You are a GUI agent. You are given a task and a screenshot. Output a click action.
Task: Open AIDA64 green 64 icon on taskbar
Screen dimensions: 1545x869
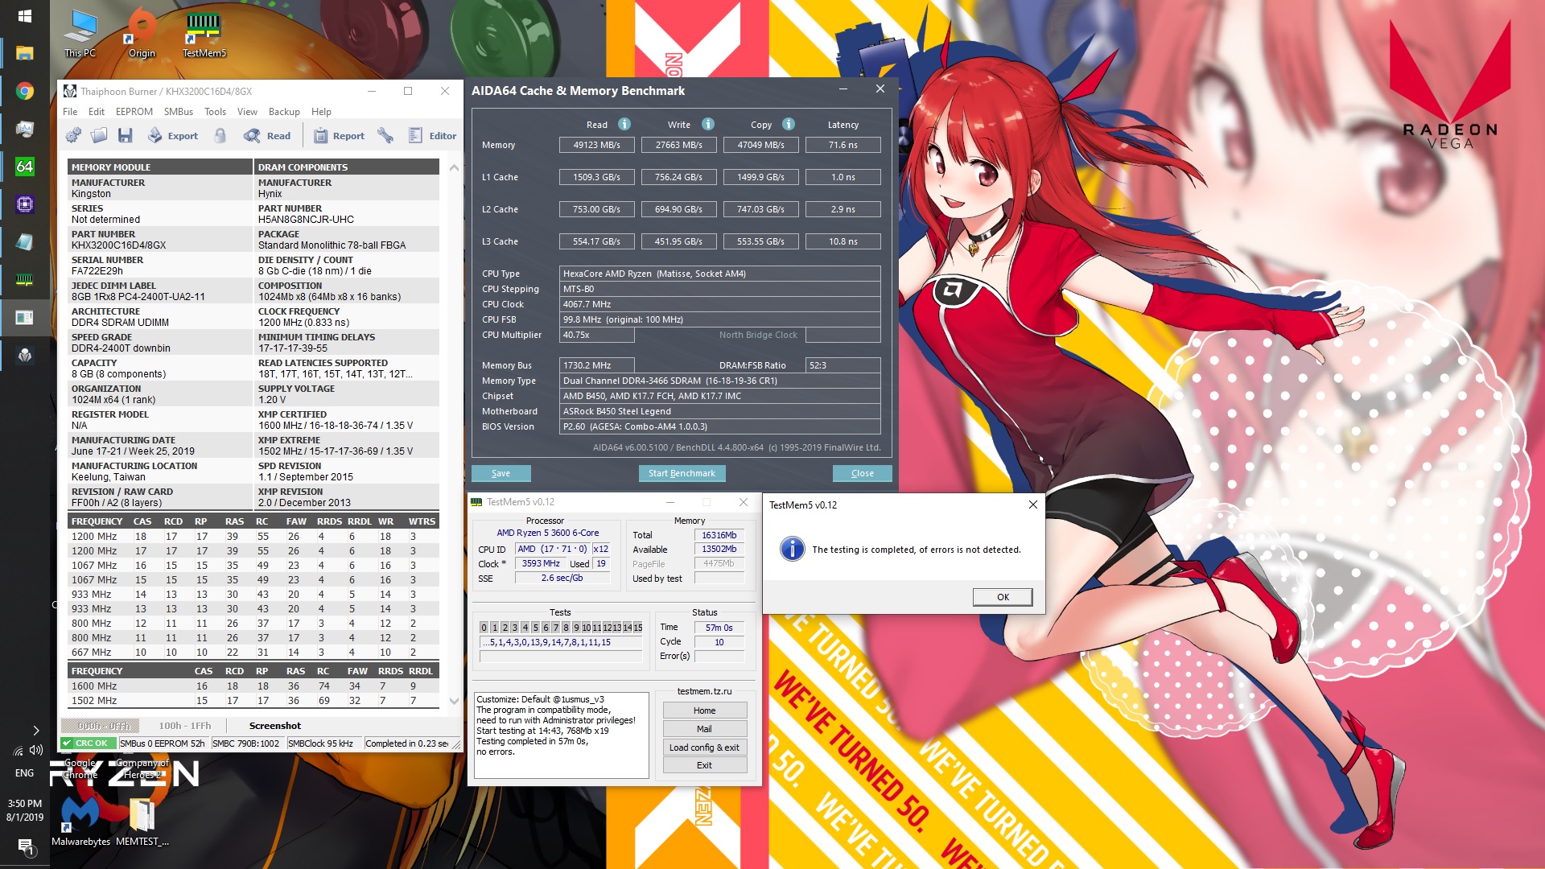click(x=24, y=167)
